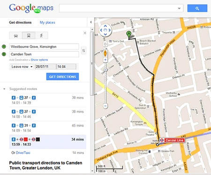Click the Drive/Taxi link
Image resolution: width=211 pixels, height=175 pixels.
tap(23, 153)
